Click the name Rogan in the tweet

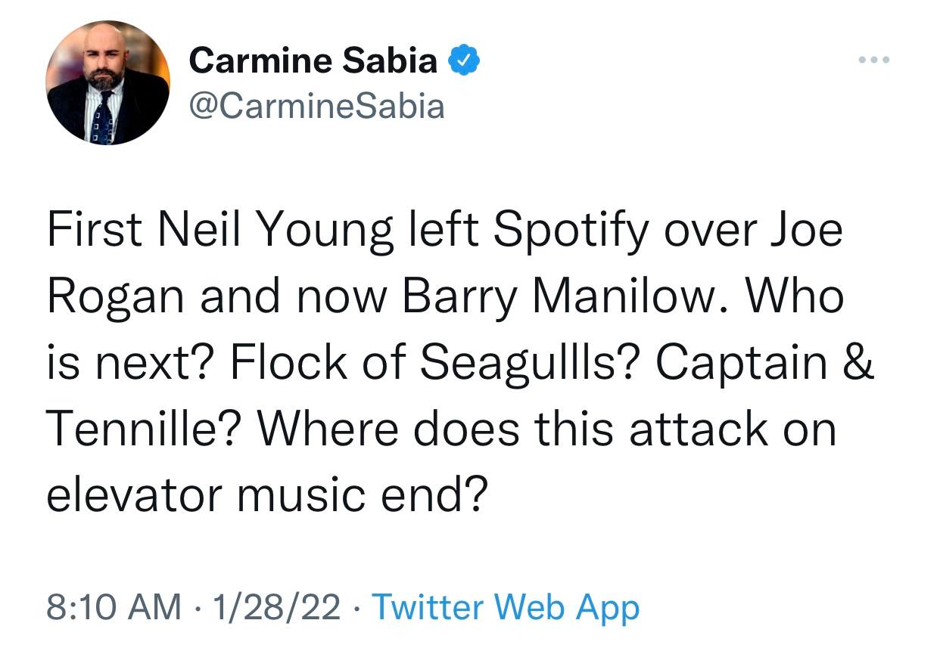[x=115, y=296]
